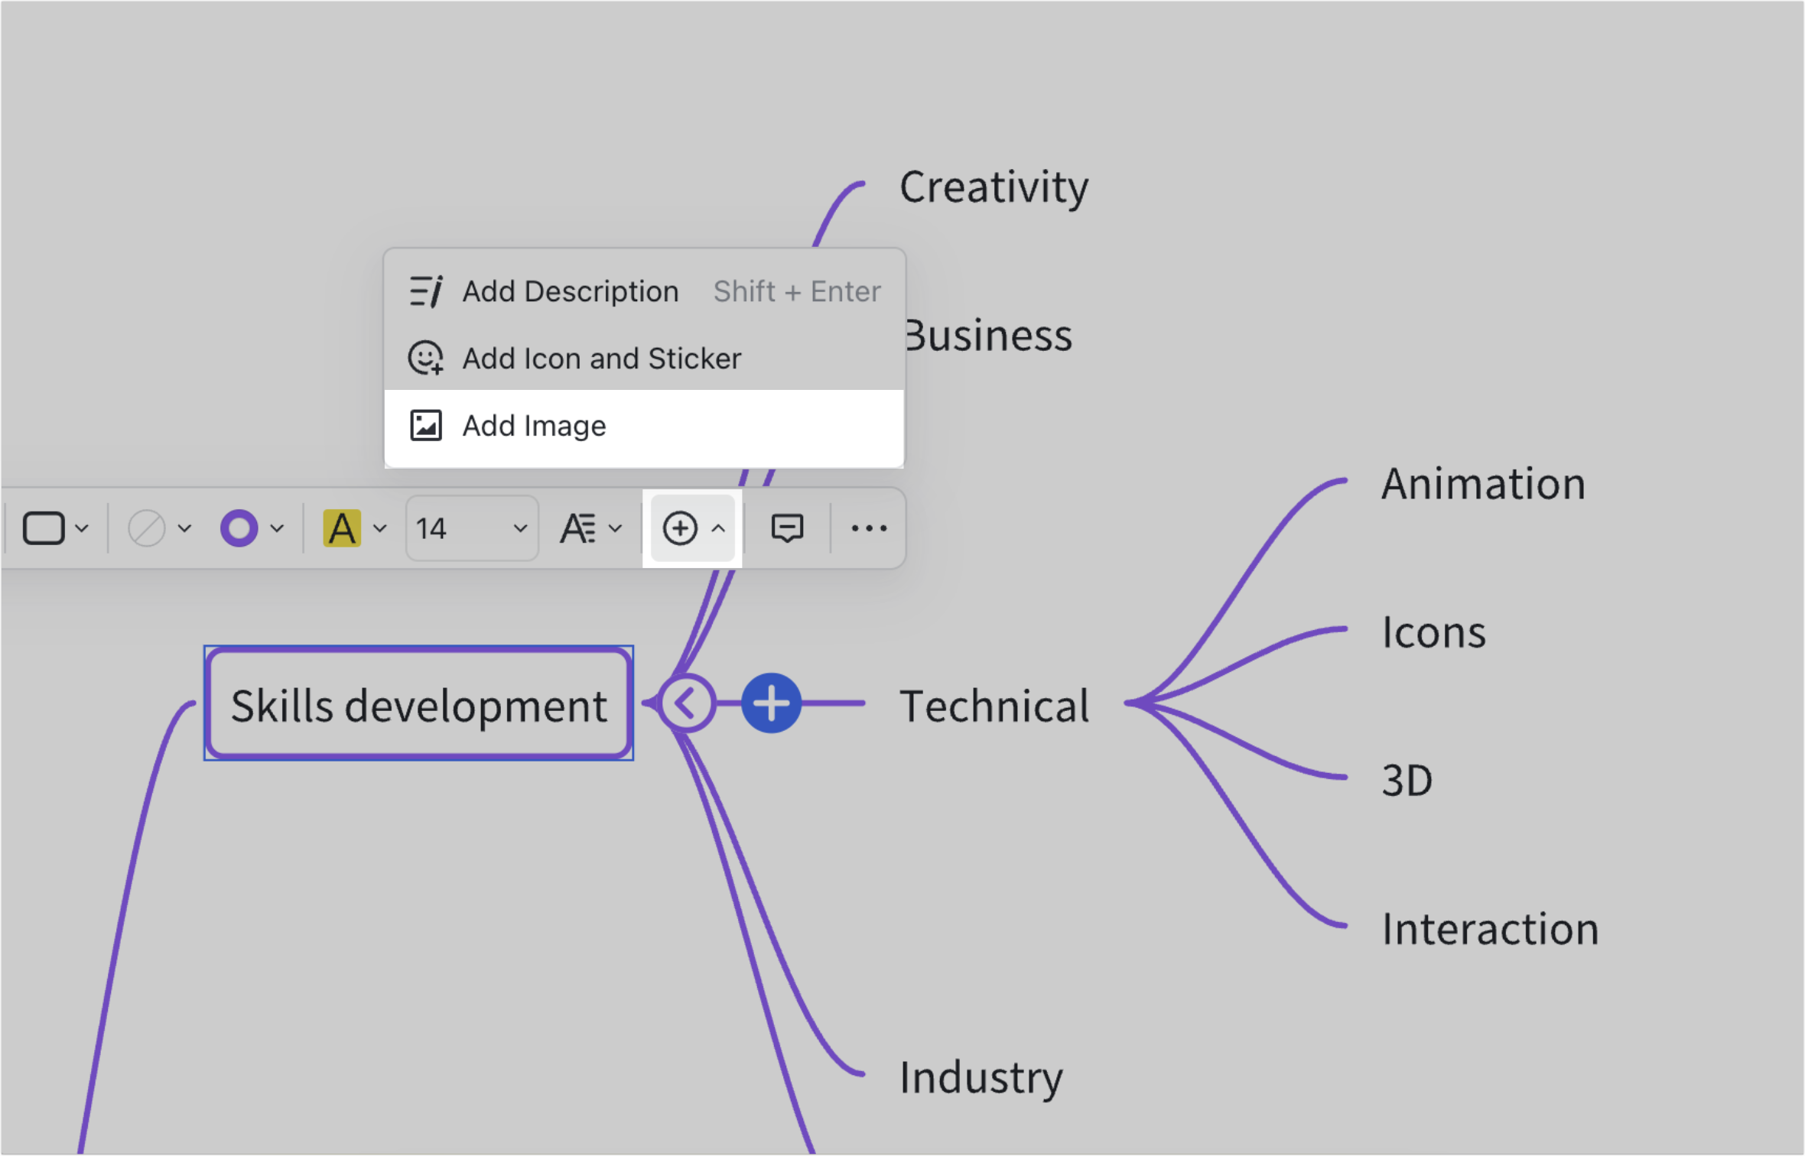
Task: Select the Animation node
Action: coord(1483,484)
